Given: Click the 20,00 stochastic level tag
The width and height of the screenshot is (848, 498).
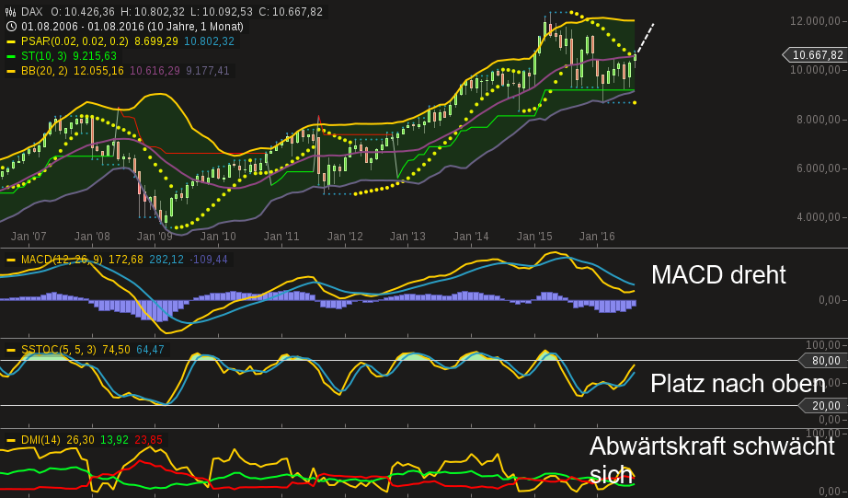Looking at the screenshot, I should tap(822, 405).
